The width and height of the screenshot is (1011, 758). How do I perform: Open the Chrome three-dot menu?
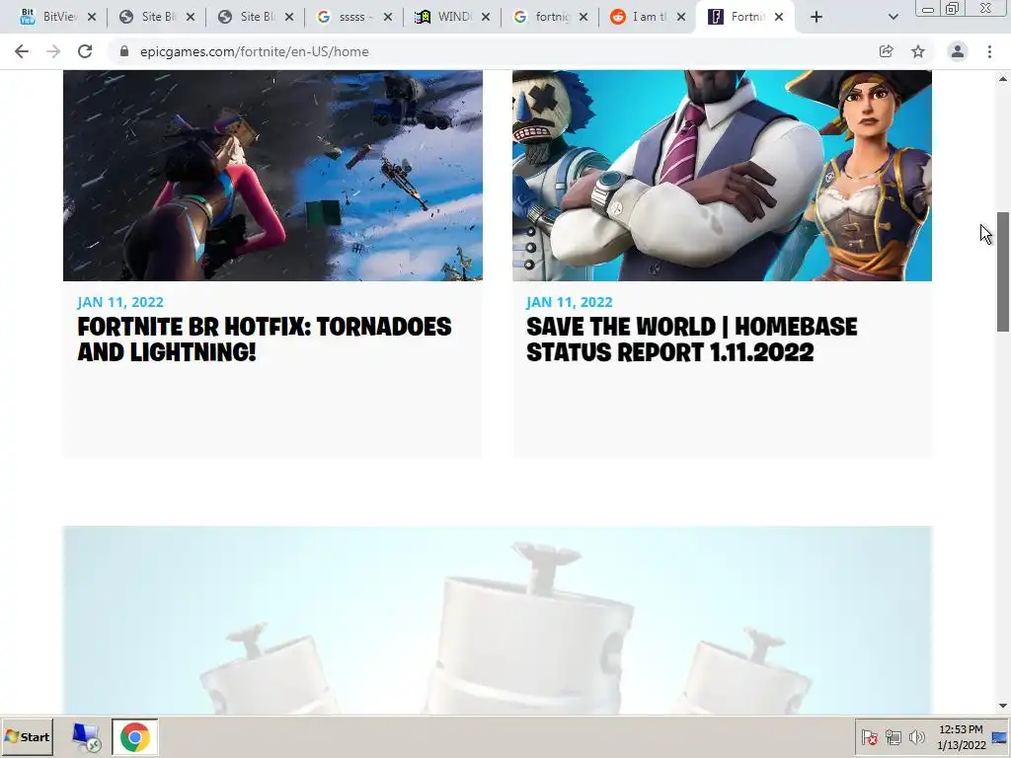pyautogui.click(x=989, y=51)
